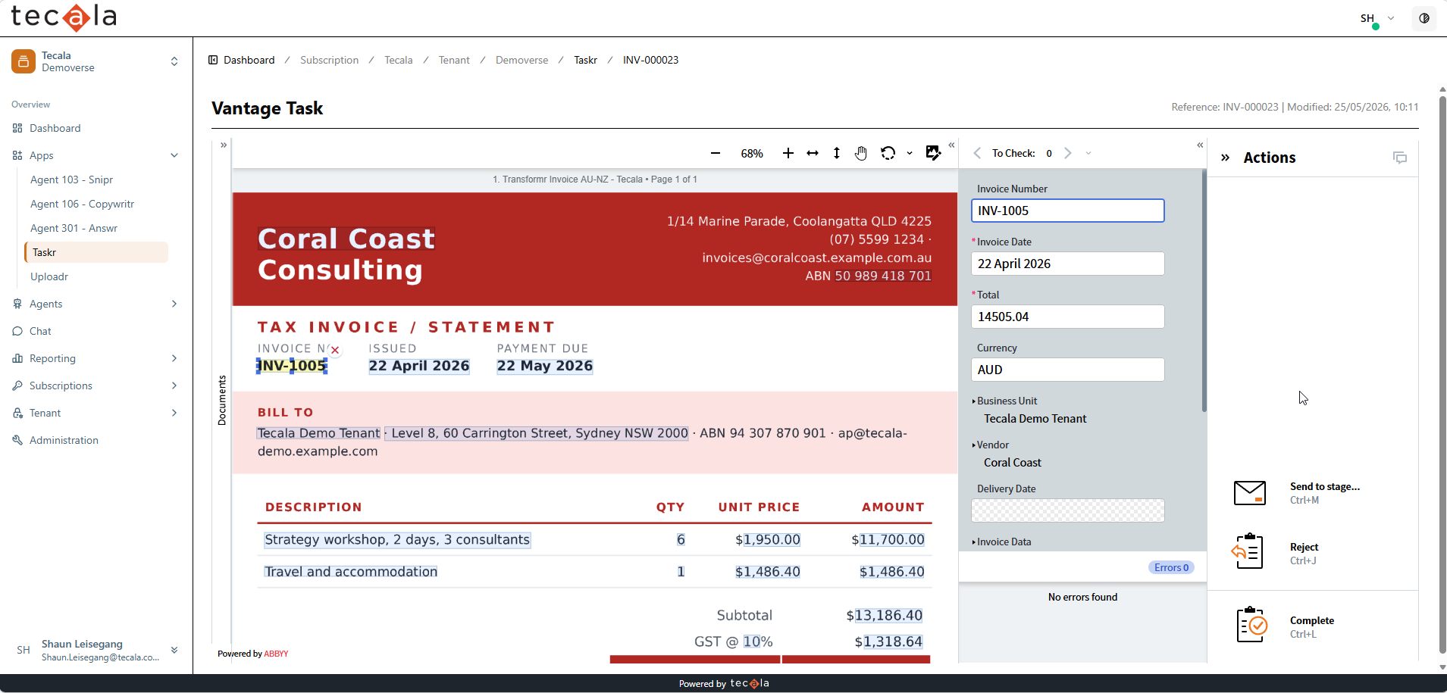
Task: Click the Demoverse breadcrumb
Action: click(521, 60)
